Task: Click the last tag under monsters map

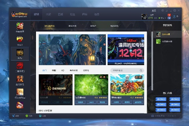Action: (138, 102)
